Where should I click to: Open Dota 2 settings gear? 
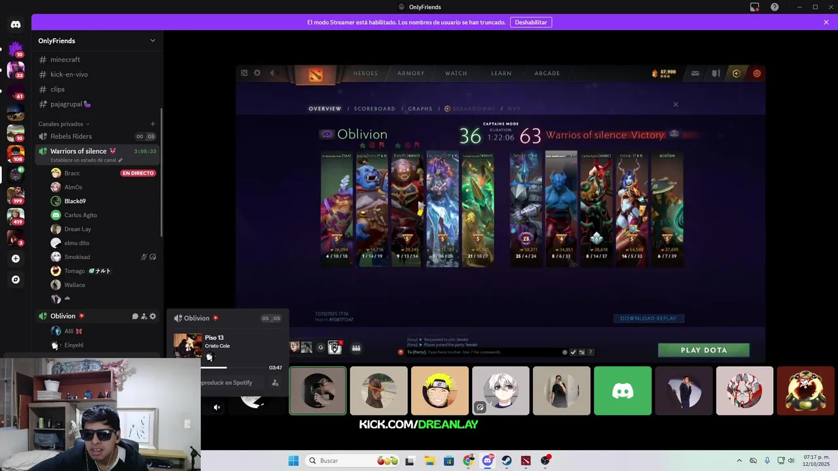click(x=257, y=73)
